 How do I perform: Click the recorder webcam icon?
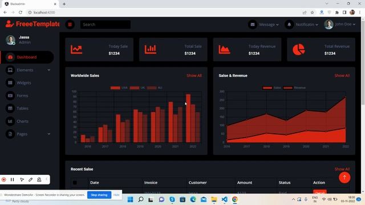(39, 179)
